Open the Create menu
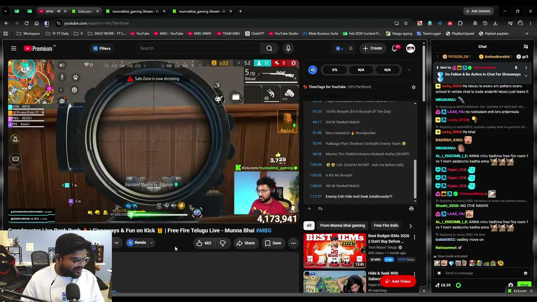 [x=373, y=48]
